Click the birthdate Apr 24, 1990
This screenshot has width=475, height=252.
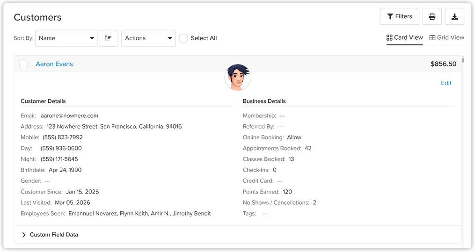point(65,170)
